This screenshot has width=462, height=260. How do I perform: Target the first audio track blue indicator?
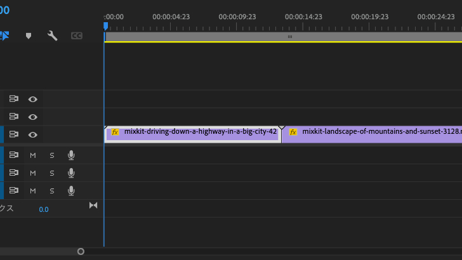[x=2, y=155]
